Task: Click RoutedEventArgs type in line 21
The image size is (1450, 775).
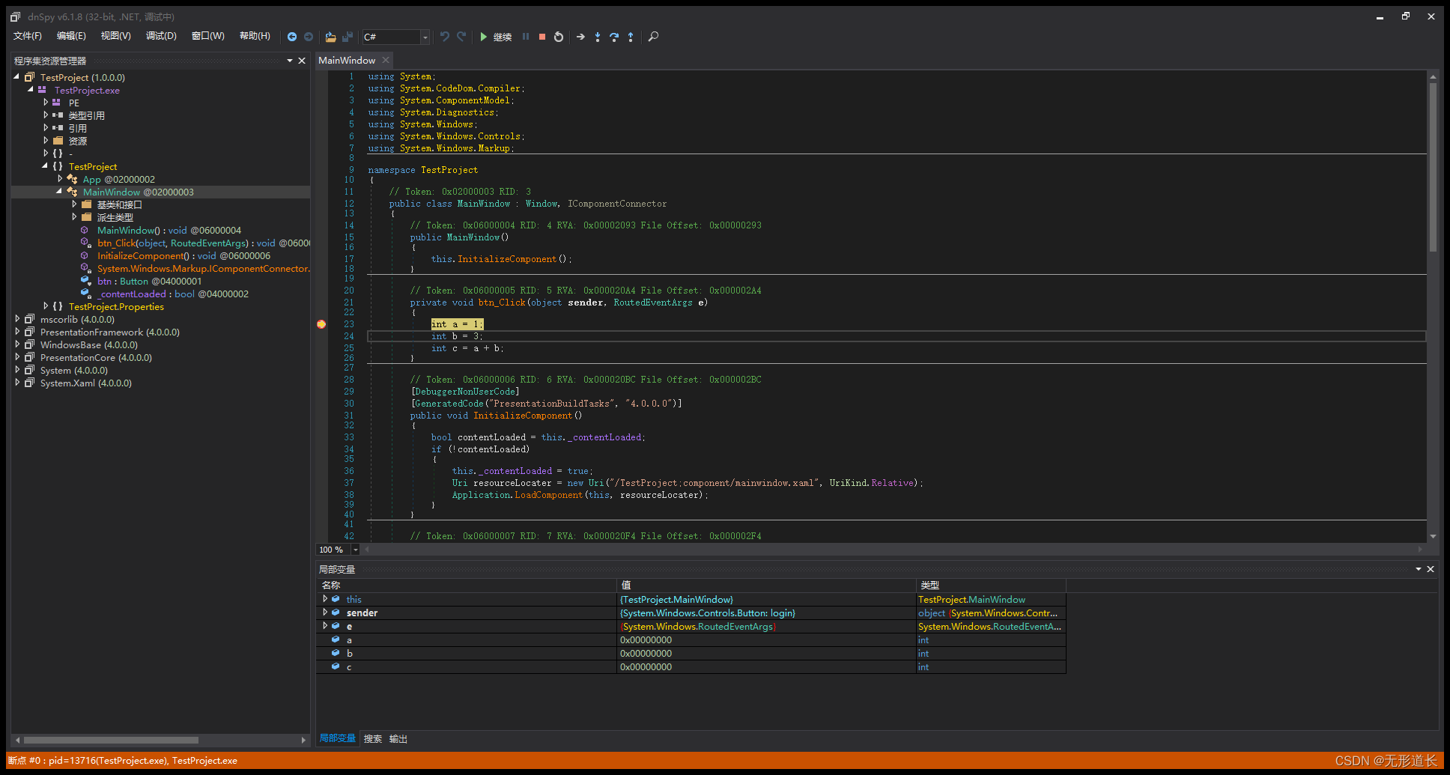Action: [653, 303]
